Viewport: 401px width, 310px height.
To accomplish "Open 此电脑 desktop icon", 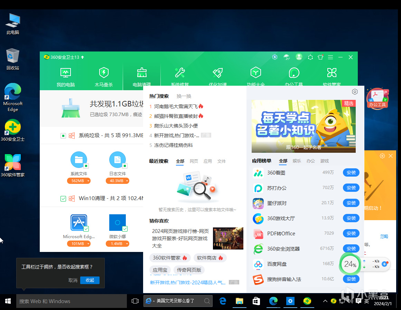I will pyautogui.click(x=13, y=24).
